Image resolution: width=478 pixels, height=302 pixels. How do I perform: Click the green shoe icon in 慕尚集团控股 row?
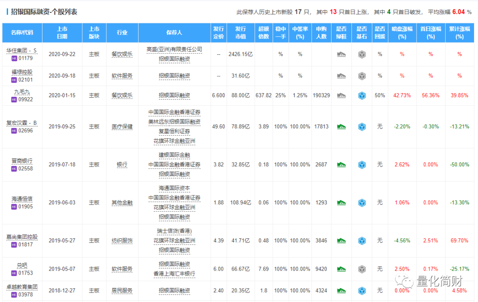click(341, 241)
